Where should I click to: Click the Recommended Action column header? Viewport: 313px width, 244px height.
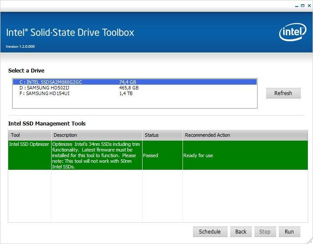click(245, 135)
